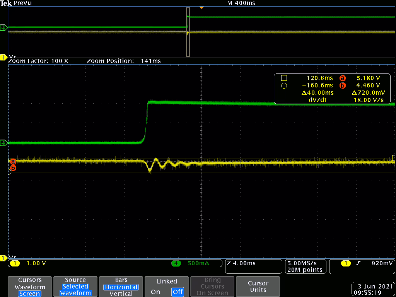Click the 5.00MS/s 20M points readout

305,266
